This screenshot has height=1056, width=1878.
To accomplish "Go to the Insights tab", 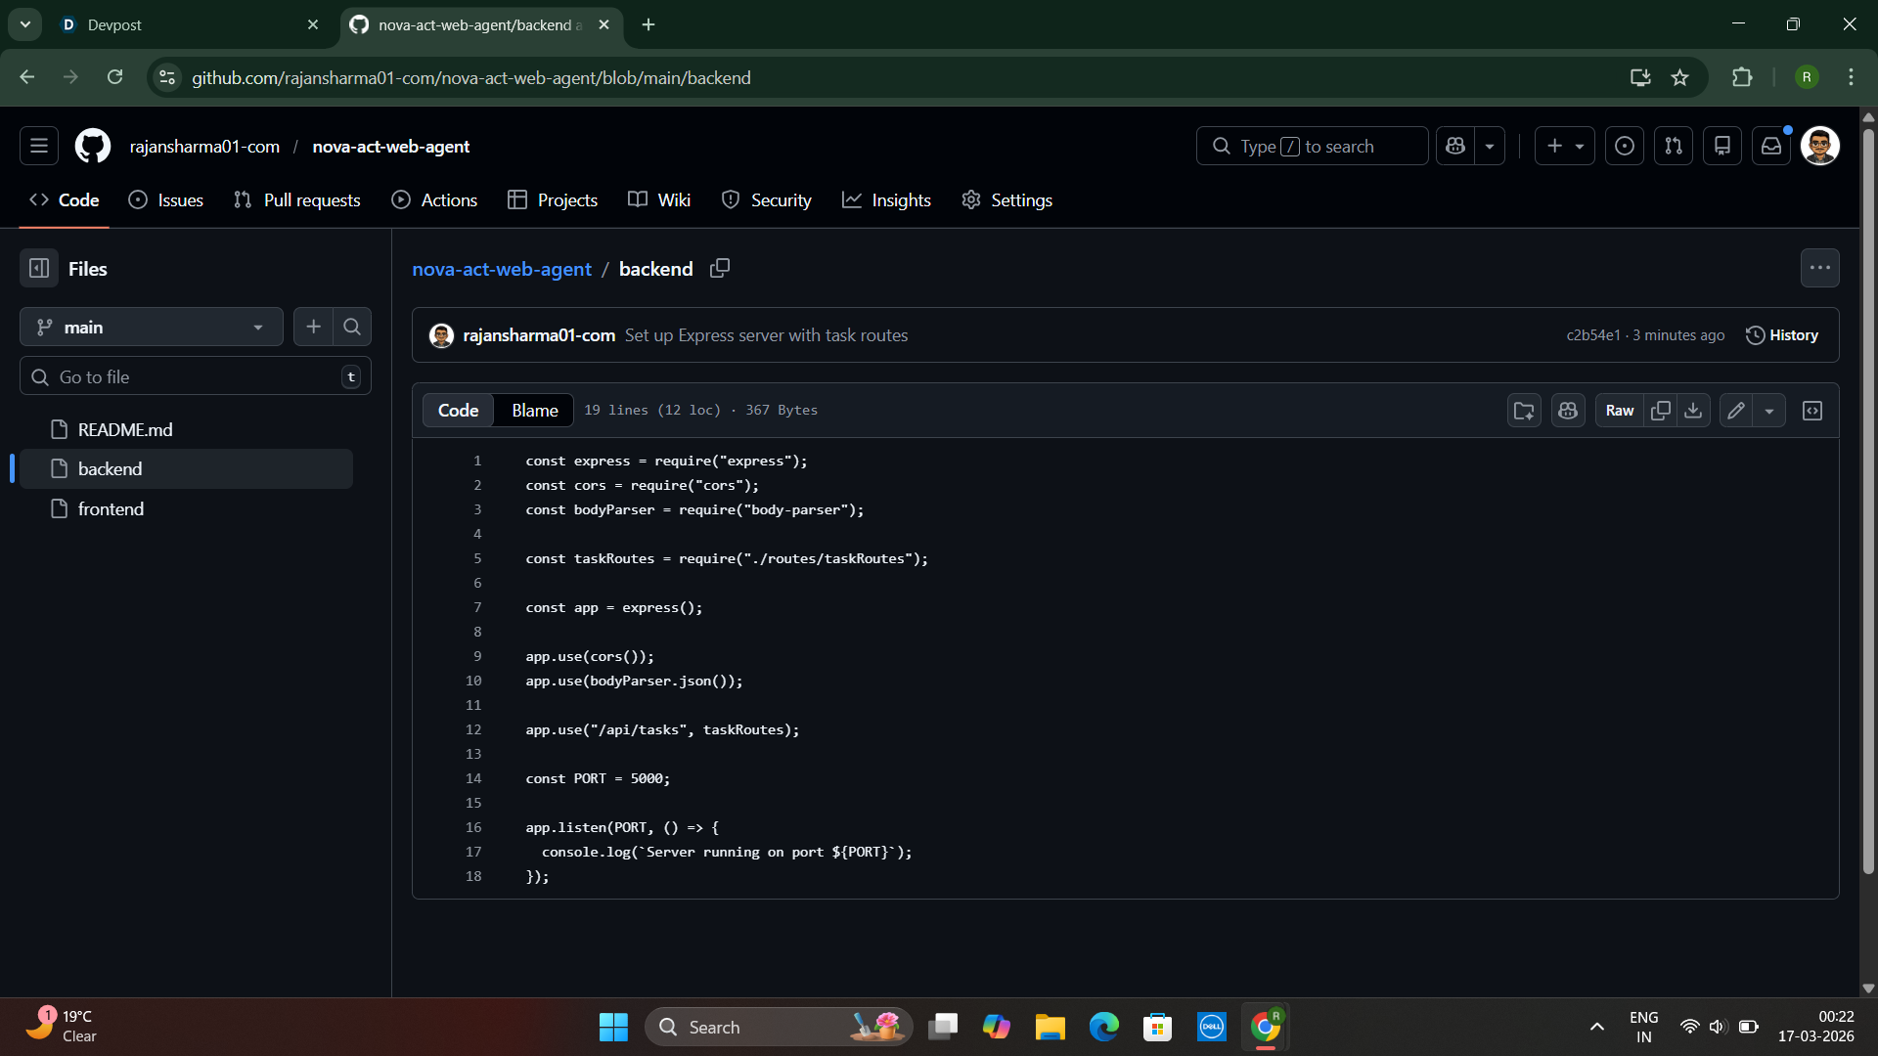I will (886, 199).
